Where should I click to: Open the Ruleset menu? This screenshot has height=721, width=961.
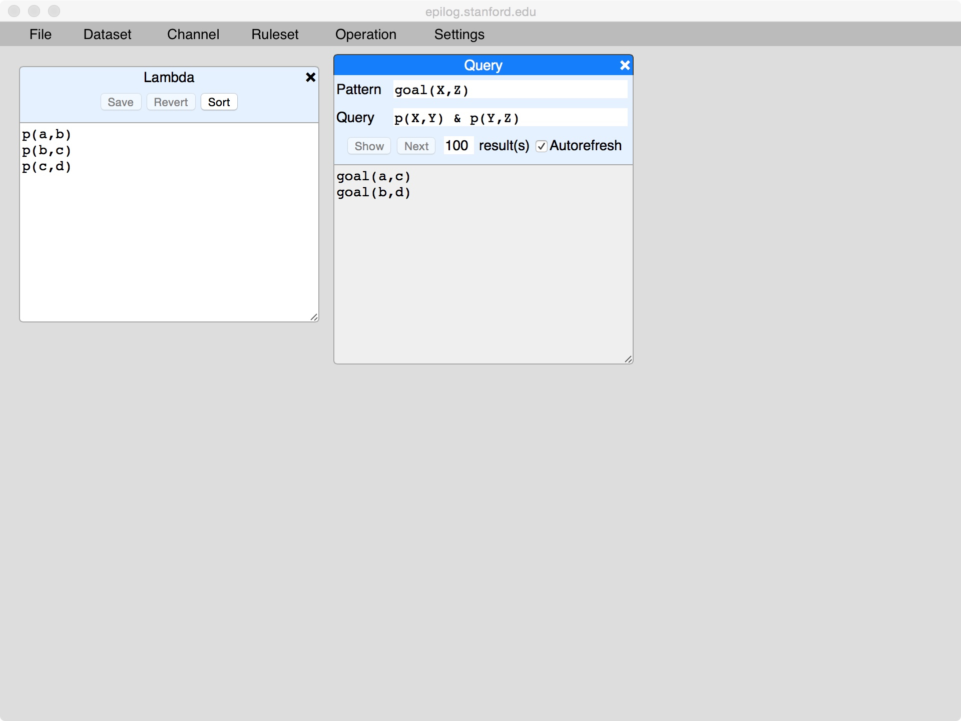pyautogui.click(x=275, y=34)
